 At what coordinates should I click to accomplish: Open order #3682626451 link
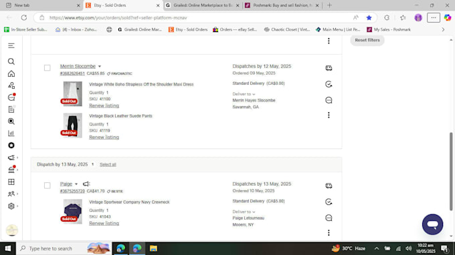(72, 73)
